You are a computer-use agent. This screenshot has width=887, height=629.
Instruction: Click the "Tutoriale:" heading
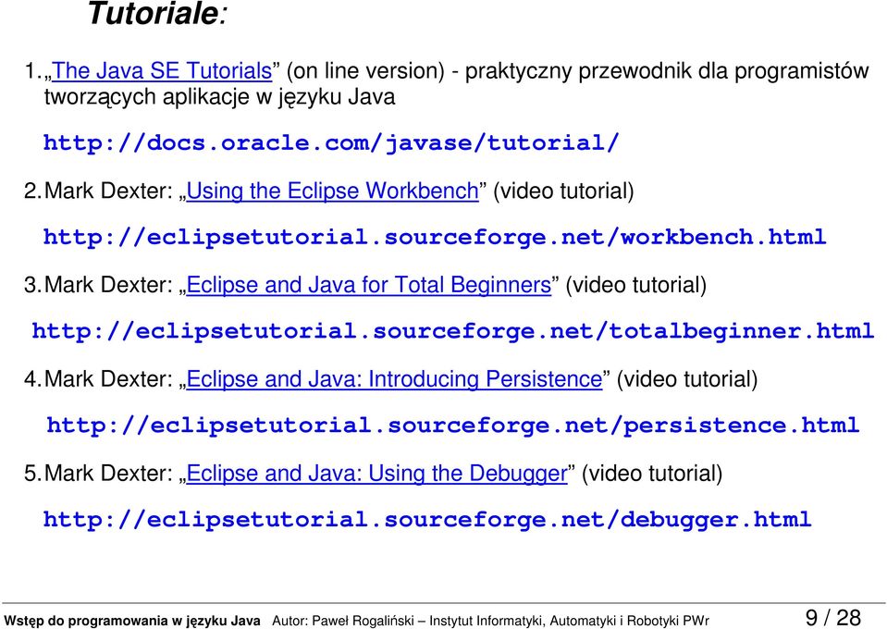point(157,14)
